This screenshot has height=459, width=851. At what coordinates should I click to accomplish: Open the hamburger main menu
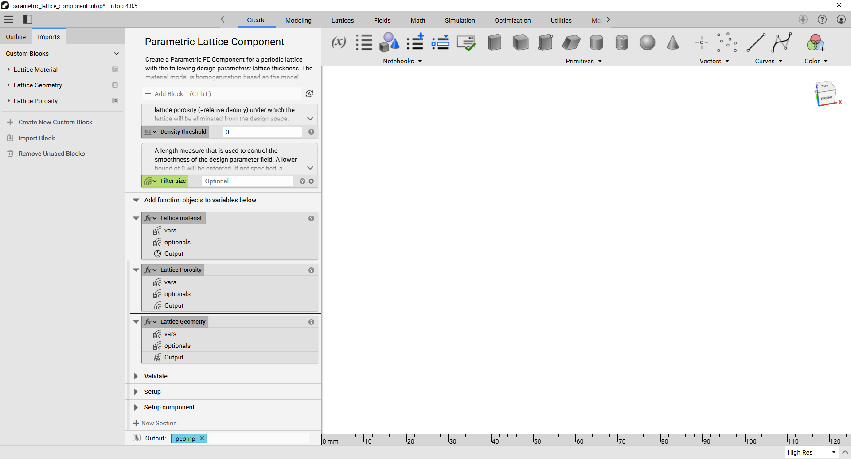point(9,19)
